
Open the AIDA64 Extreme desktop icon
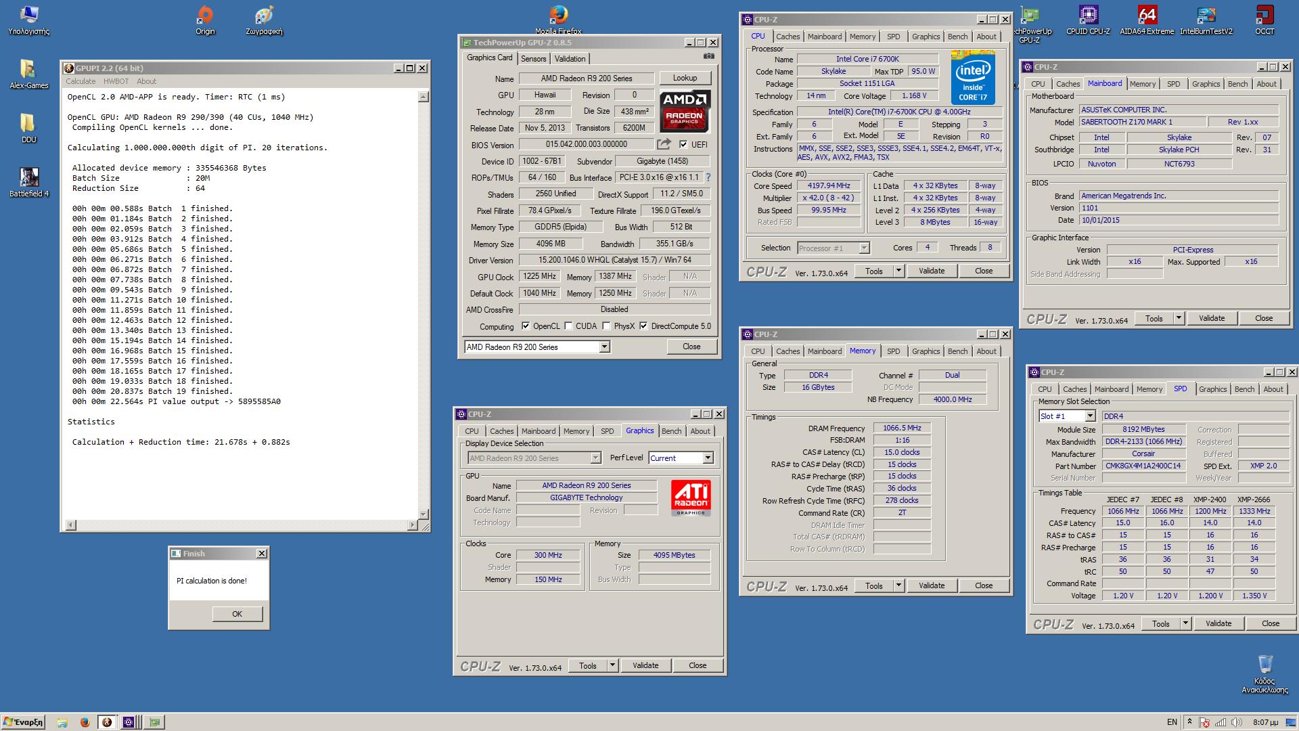click(1147, 20)
